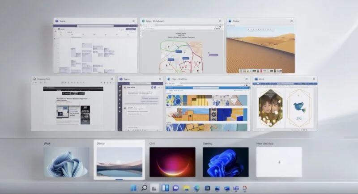Click the Snipping Tool taskbar icon

[x=245, y=188]
